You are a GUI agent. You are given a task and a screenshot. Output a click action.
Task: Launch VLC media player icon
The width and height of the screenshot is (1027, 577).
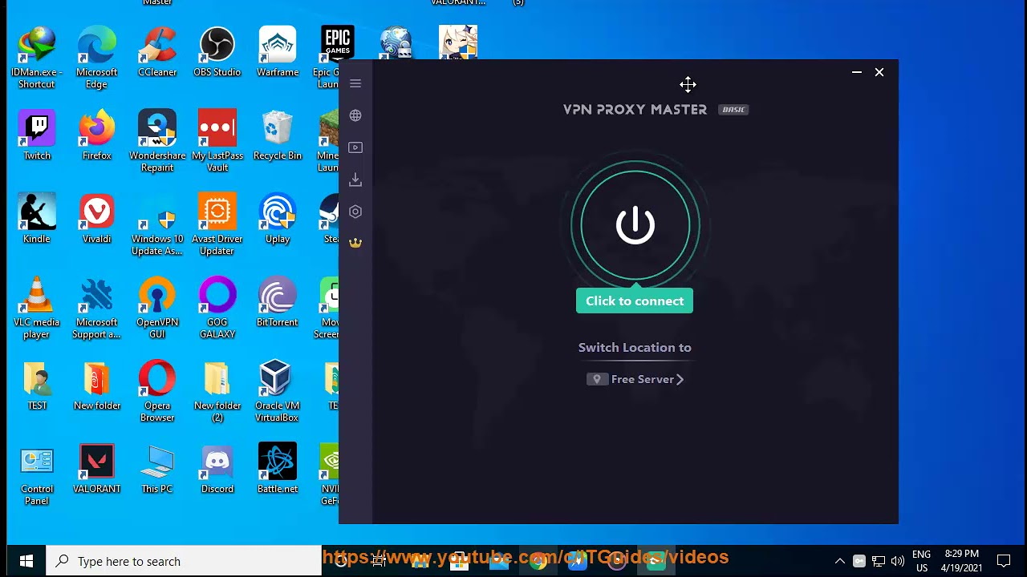pyautogui.click(x=37, y=307)
